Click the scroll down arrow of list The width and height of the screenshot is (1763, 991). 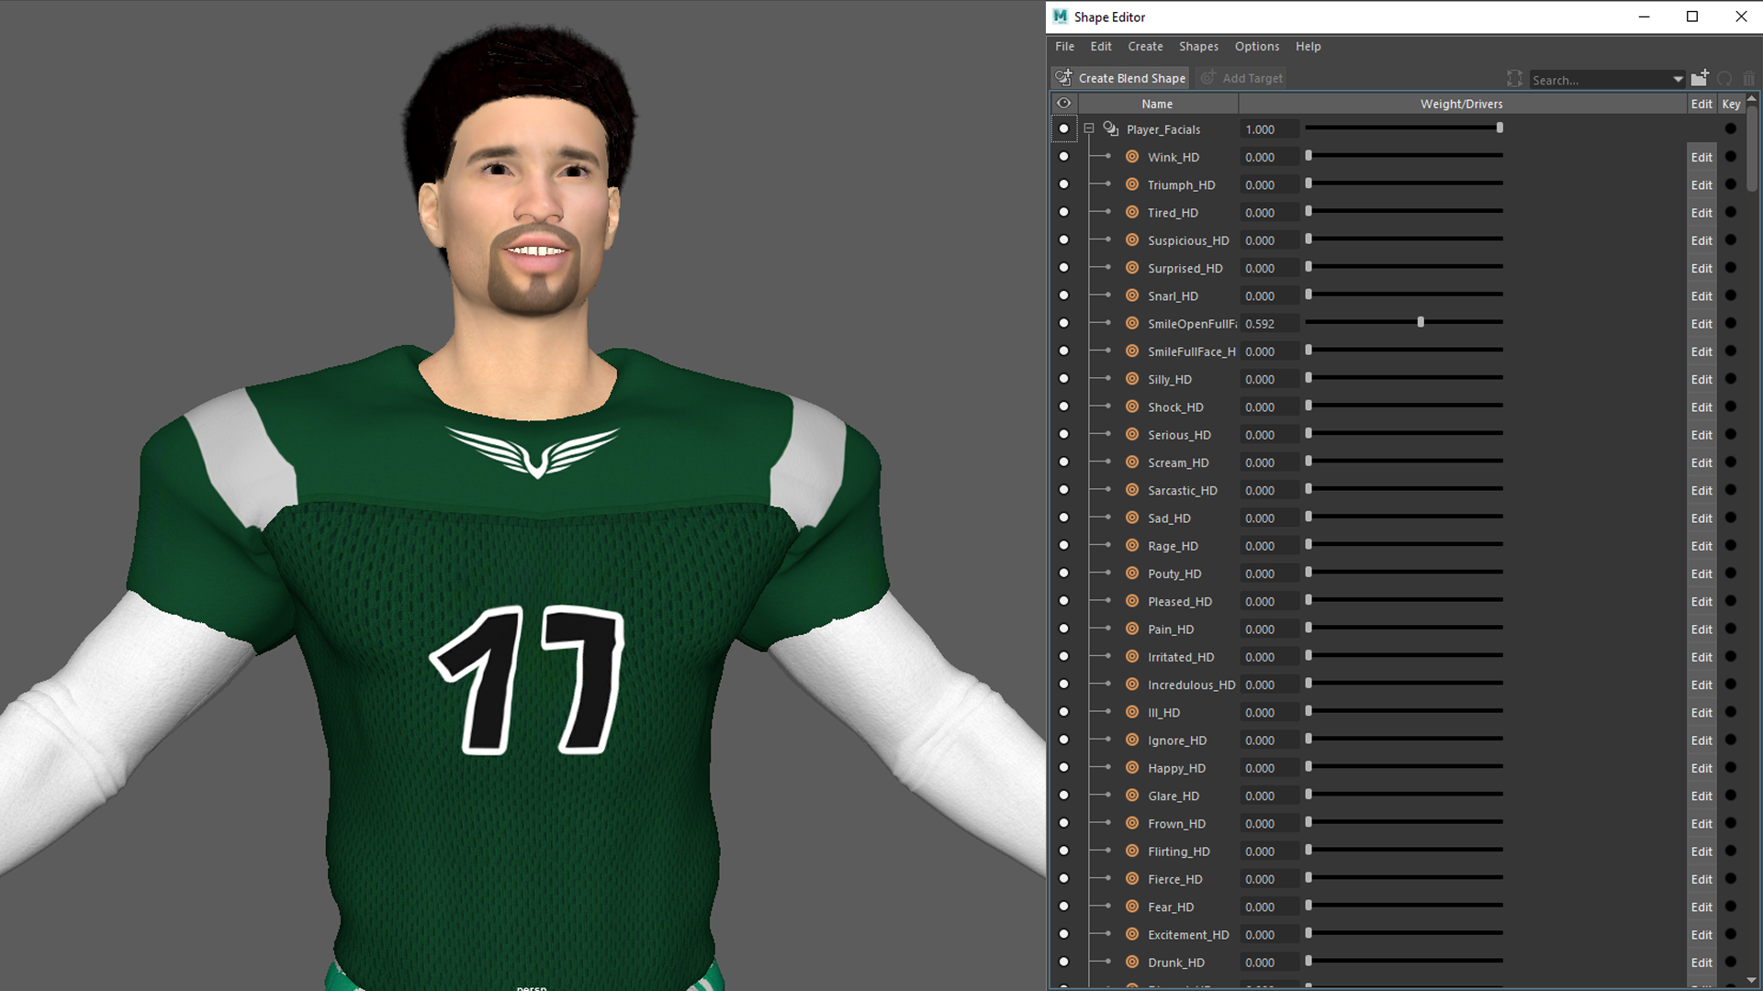tap(1752, 980)
